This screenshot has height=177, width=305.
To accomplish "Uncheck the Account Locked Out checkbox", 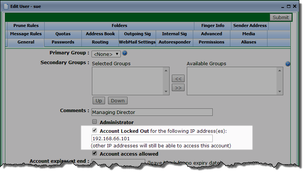I will 95,131.
